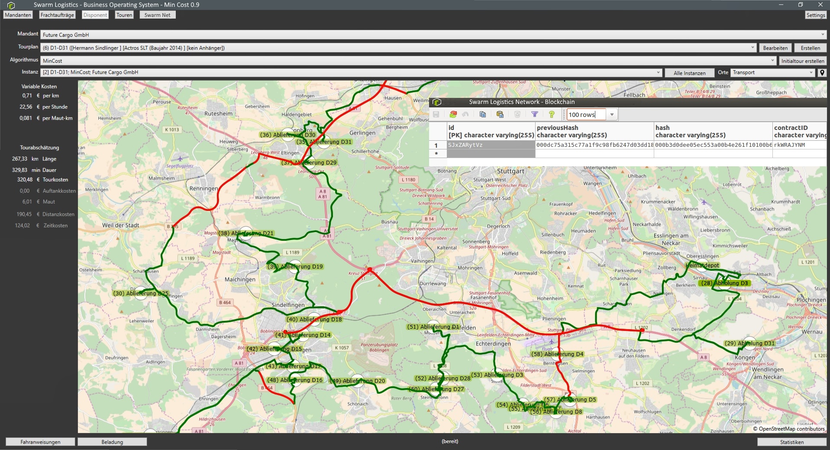Click the Delete trash icon in the Blockchain toolbar
The height and width of the screenshot is (450, 830).
click(x=517, y=114)
